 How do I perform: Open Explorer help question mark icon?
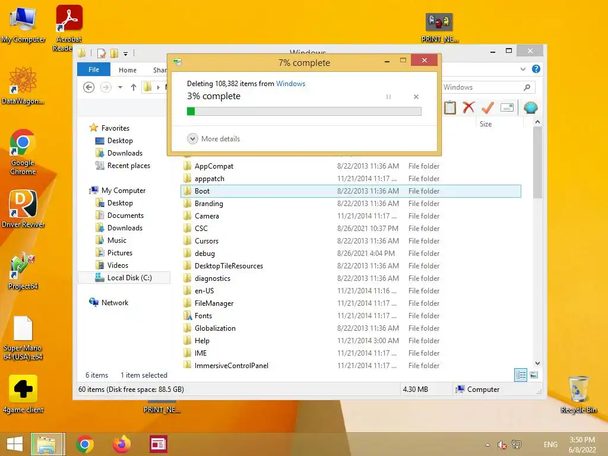(x=536, y=69)
